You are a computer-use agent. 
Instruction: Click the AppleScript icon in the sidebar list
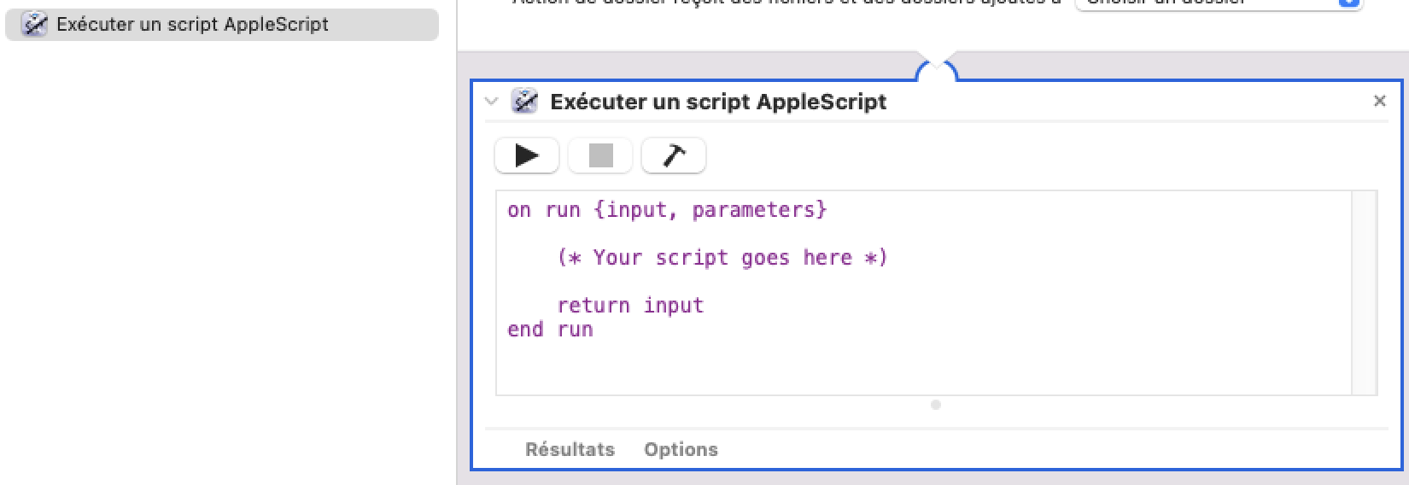pyautogui.click(x=34, y=25)
